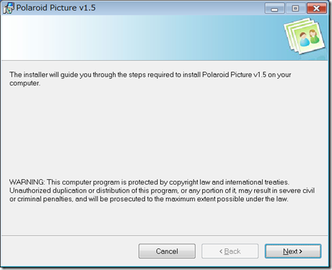Screen dimensions: 332x270
Task: Click the blank area of title bar
Action: (x=180, y=8)
